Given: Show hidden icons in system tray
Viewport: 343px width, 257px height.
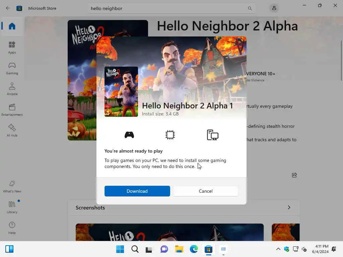Looking at the screenshot, I should (278, 249).
